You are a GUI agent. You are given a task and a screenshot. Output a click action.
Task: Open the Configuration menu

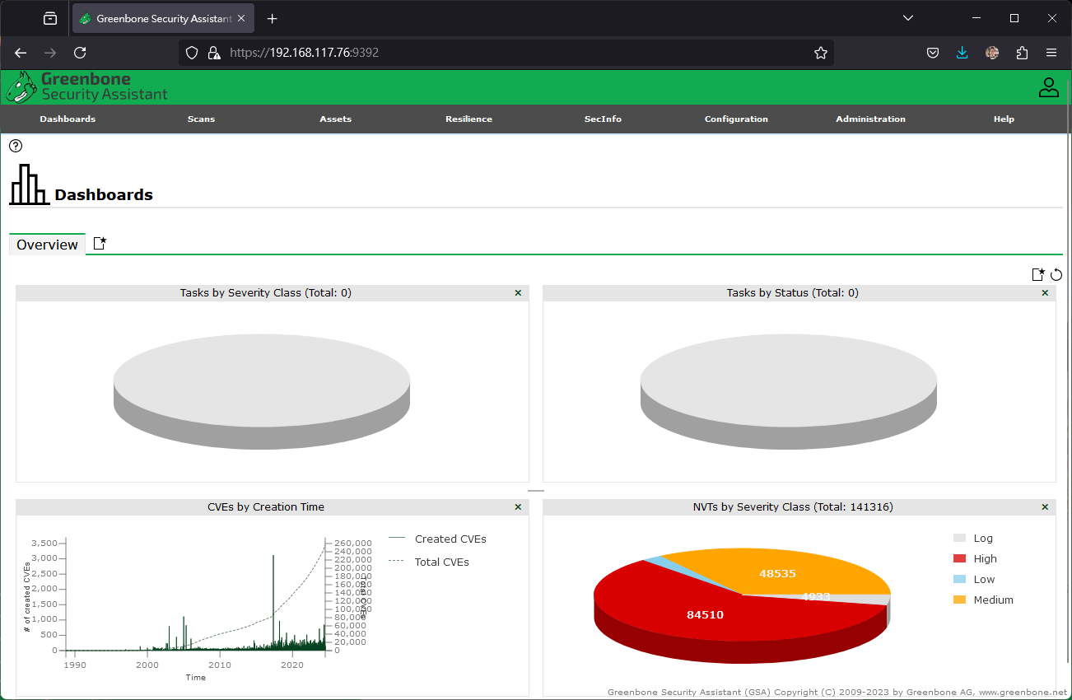click(x=736, y=119)
